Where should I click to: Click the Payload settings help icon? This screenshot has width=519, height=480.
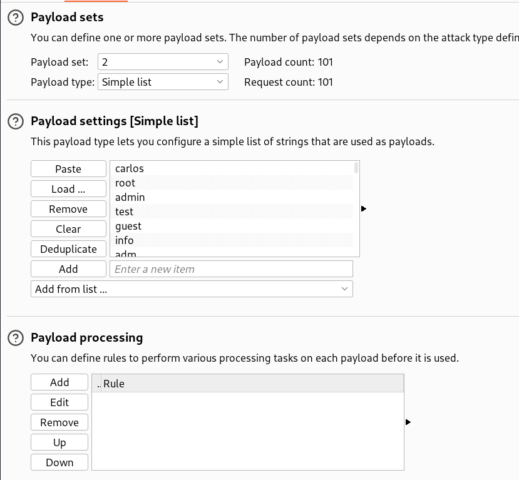click(x=16, y=121)
